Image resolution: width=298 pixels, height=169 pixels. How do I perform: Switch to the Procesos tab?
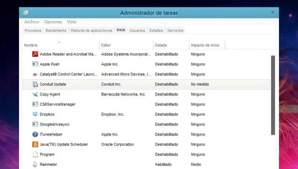[33, 30]
